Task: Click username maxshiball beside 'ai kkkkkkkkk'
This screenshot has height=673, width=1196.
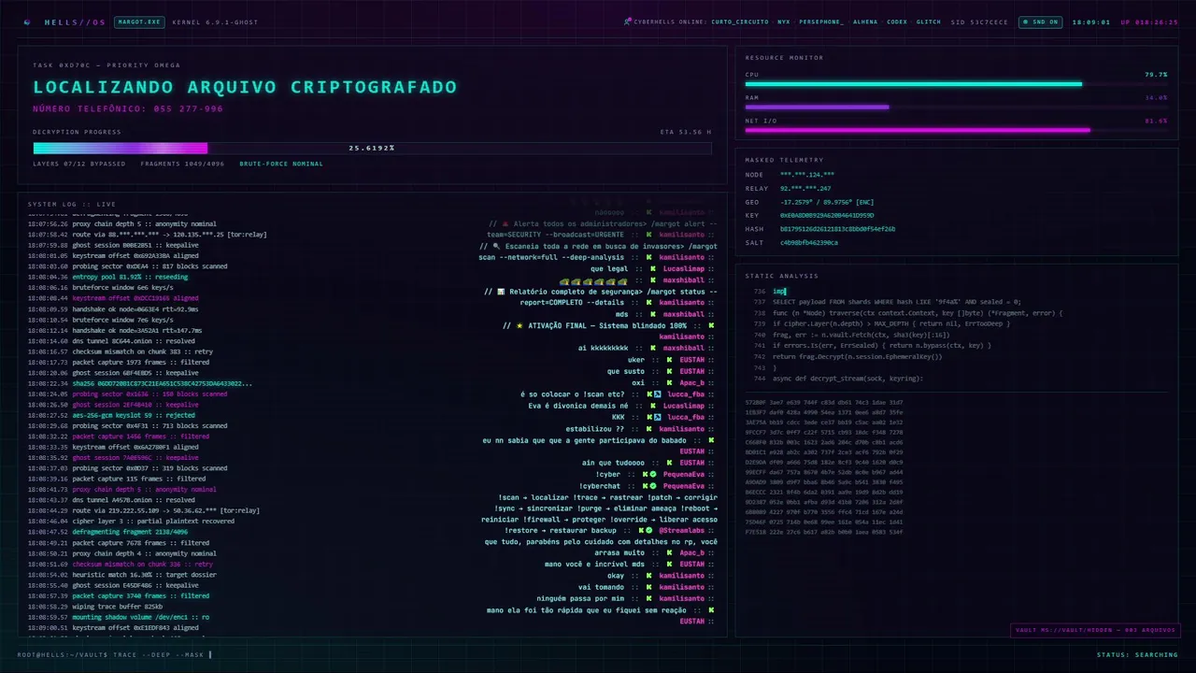Action: (x=684, y=349)
